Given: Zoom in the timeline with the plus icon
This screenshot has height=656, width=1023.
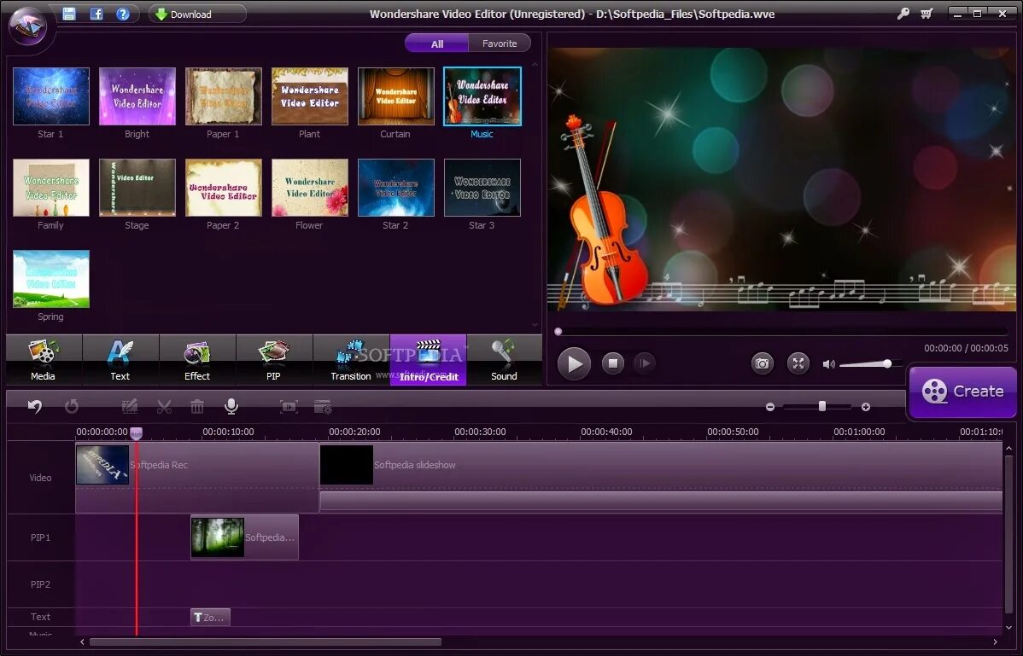Looking at the screenshot, I should [x=866, y=407].
